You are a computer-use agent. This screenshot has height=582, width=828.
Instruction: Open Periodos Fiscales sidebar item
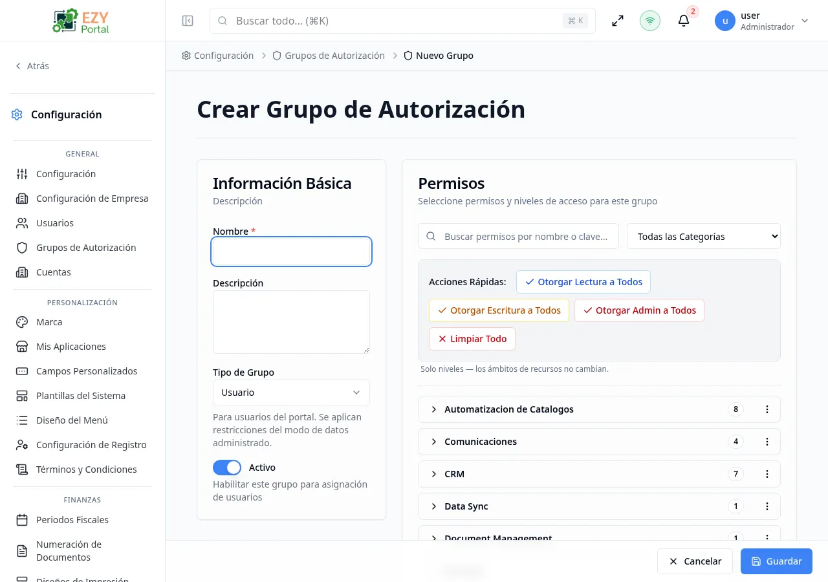[x=83, y=520]
